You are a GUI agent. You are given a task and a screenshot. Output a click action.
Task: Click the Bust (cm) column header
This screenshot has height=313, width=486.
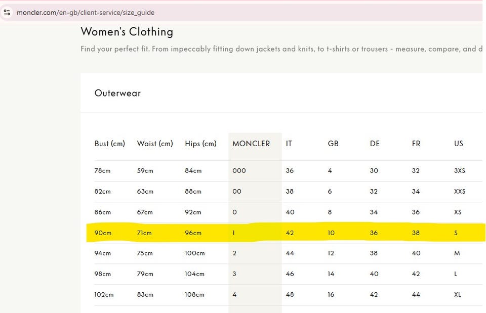(x=109, y=144)
